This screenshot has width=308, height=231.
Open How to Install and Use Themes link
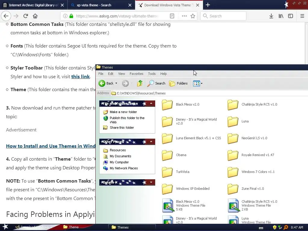[x=51, y=146]
